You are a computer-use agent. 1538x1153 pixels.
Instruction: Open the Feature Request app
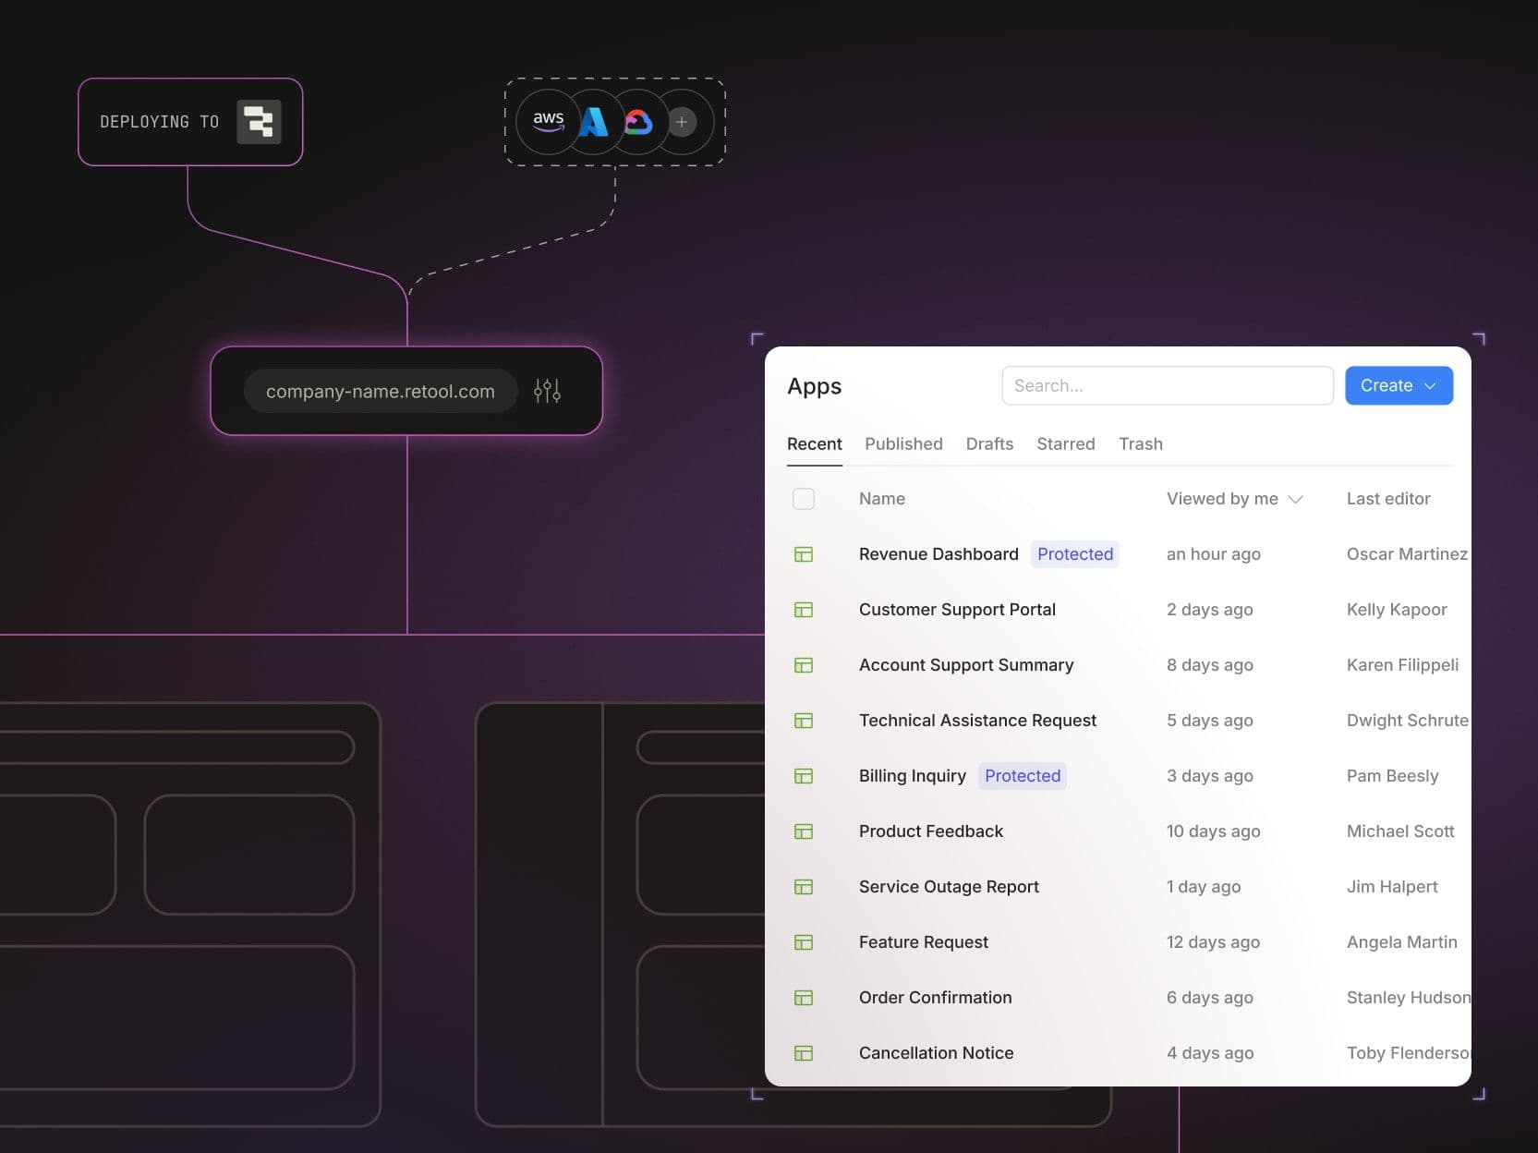(924, 942)
